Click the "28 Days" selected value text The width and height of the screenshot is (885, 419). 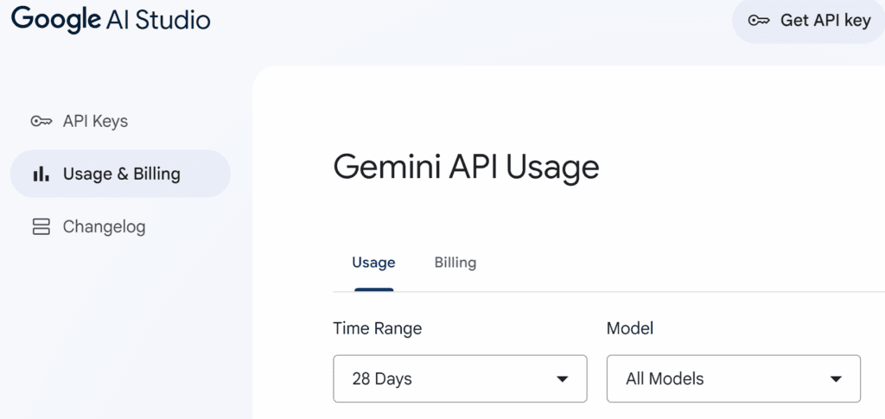(x=382, y=378)
